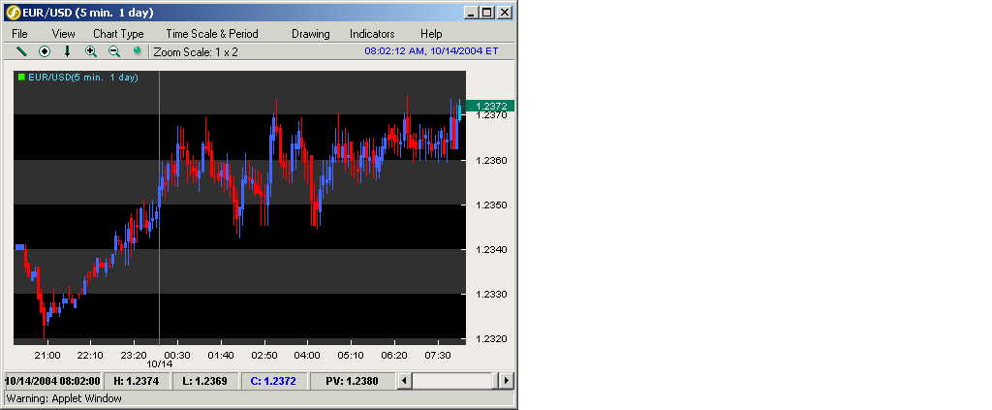Viewport: 992px width, 410px height.
Task: Click the 23:20 time axis label
Action: click(134, 355)
